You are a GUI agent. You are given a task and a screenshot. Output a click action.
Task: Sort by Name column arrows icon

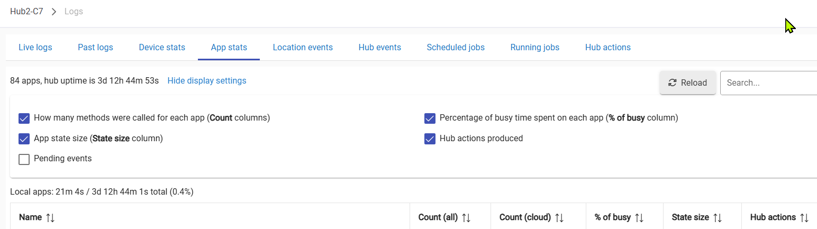point(51,217)
